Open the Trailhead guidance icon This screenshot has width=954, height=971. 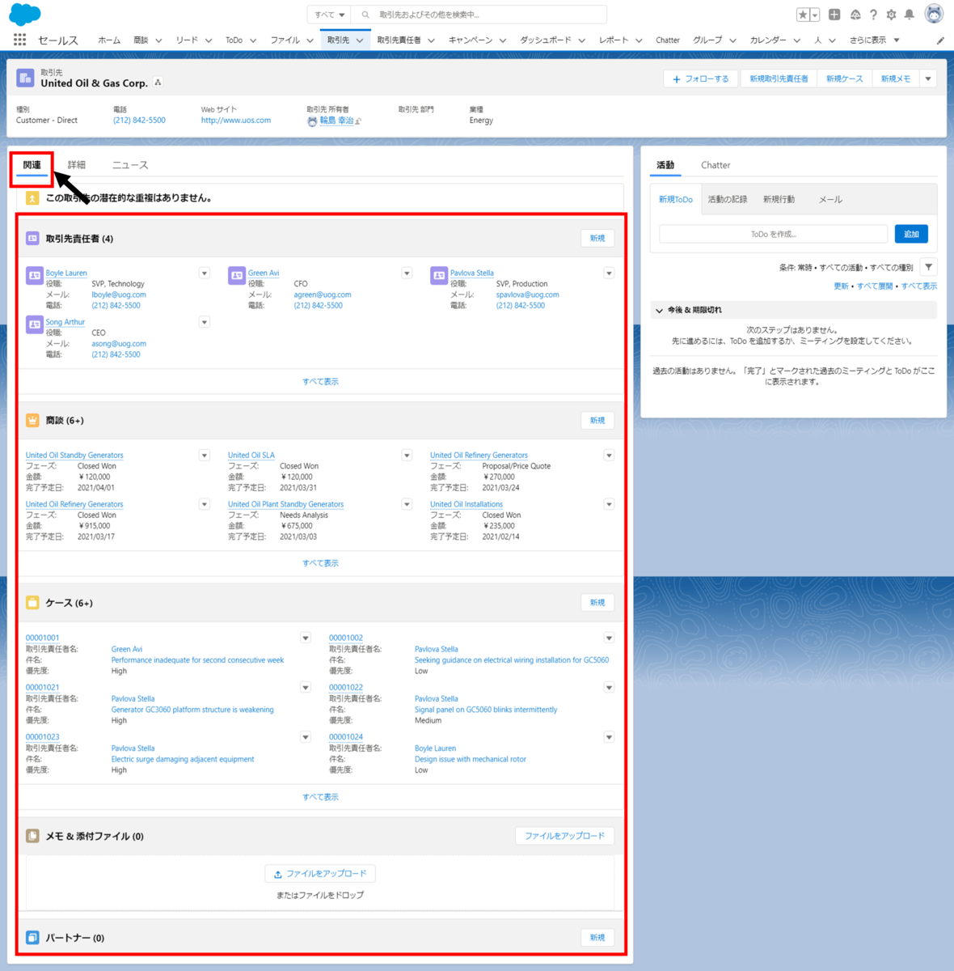tap(855, 15)
